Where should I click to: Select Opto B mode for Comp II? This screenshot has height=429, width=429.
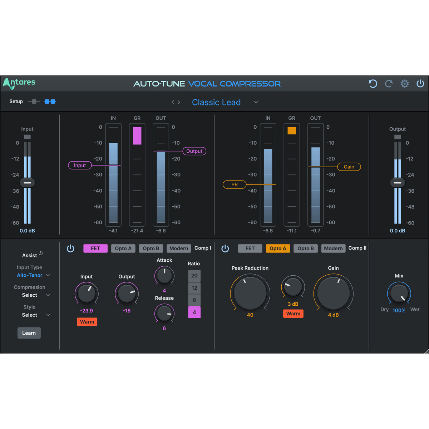click(x=306, y=248)
